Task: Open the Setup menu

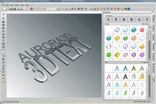Action: coord(17,5)
